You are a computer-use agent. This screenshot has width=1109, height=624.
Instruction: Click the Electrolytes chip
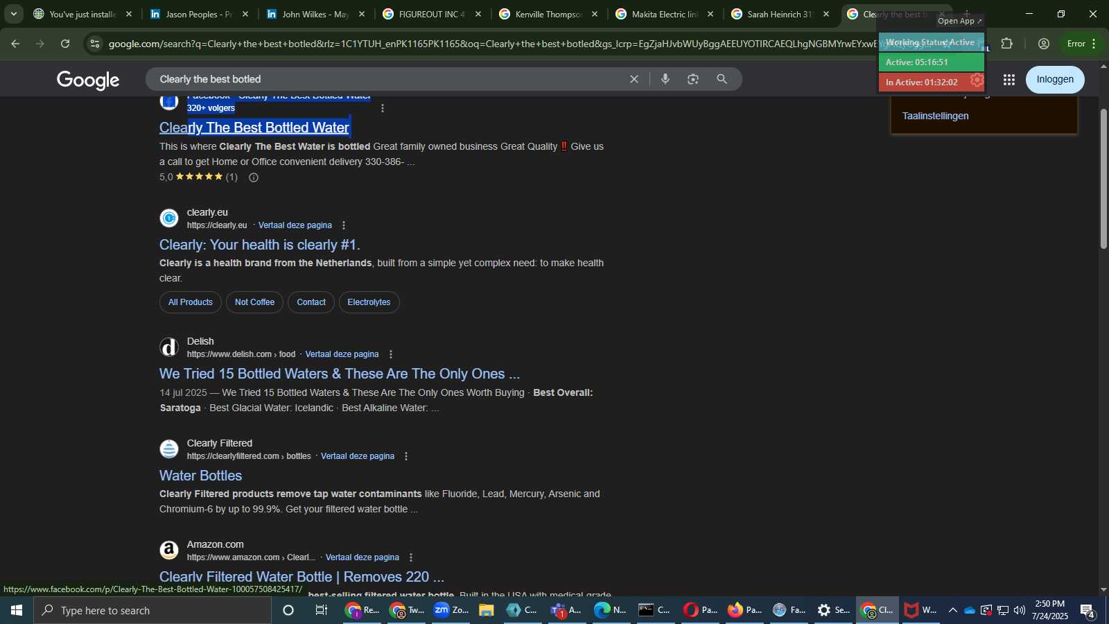click(x=369, y=302)
